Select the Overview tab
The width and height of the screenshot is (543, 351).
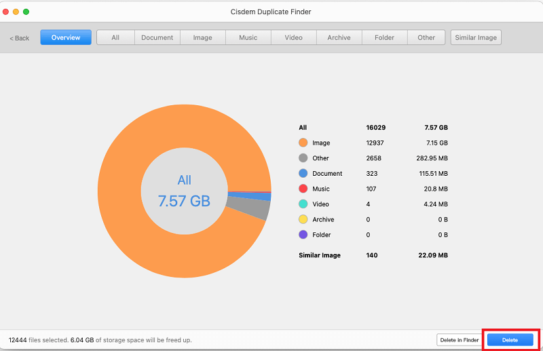[66, 37]
